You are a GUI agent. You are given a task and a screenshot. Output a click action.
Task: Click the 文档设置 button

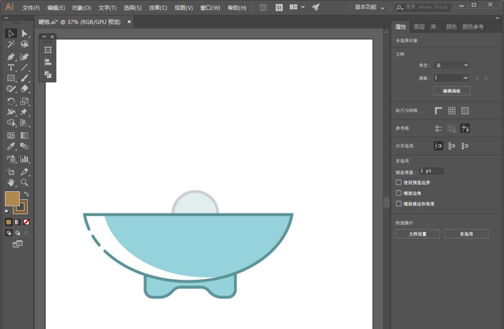417,234
